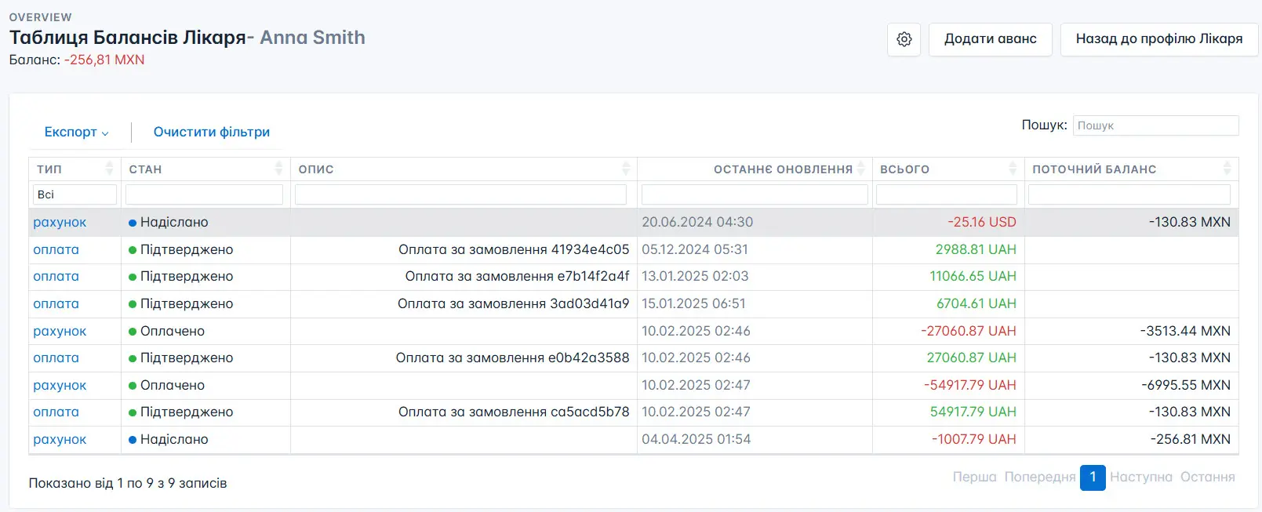The height and width of the screenshot is (512, 1262).
Task: Go to Наступна page
Action: [x=1140, y=478]
